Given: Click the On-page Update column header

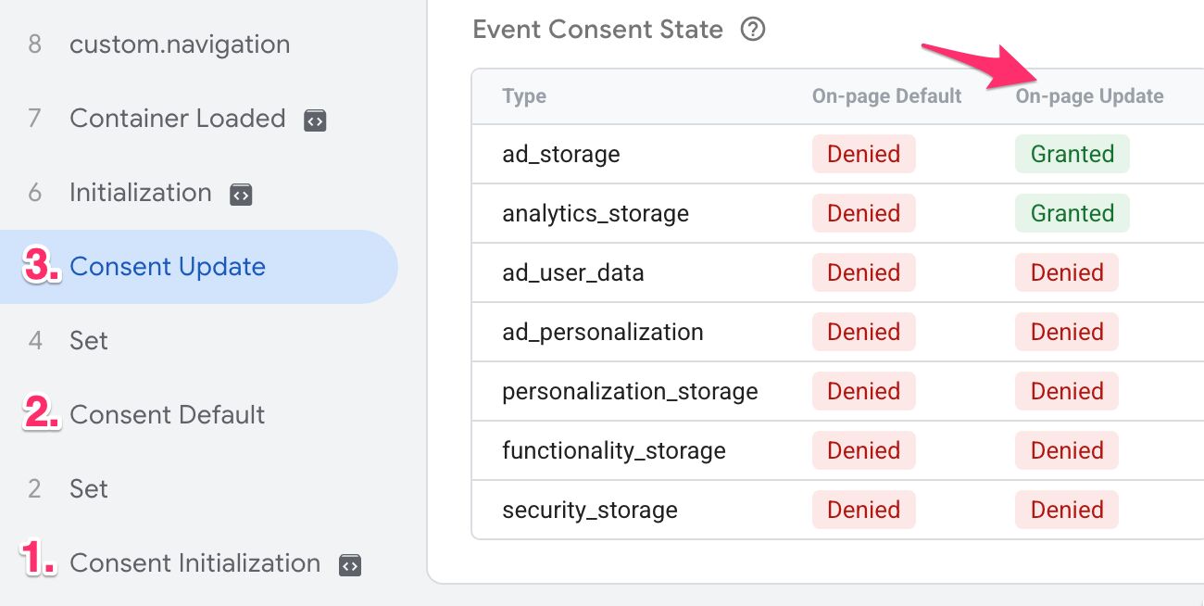Looking at the screenshot, I should [1090, 96].
